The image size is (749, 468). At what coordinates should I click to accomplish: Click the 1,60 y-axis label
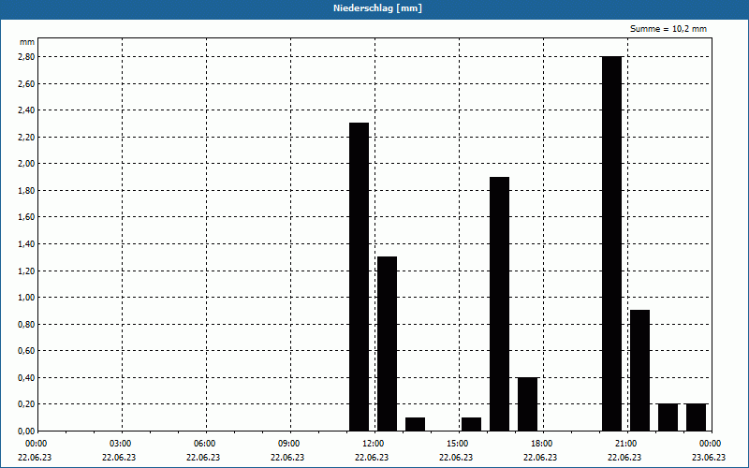(x=27, y=217)
